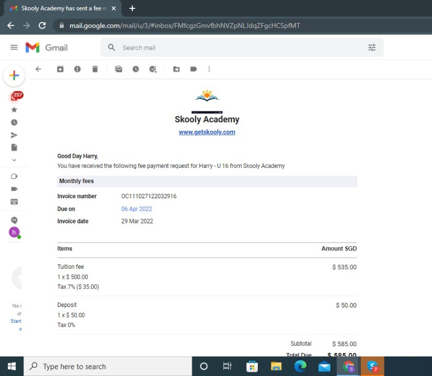Start a new Meet meeting
The width and height of the screenshot is (432, 376).
[14, 176]
